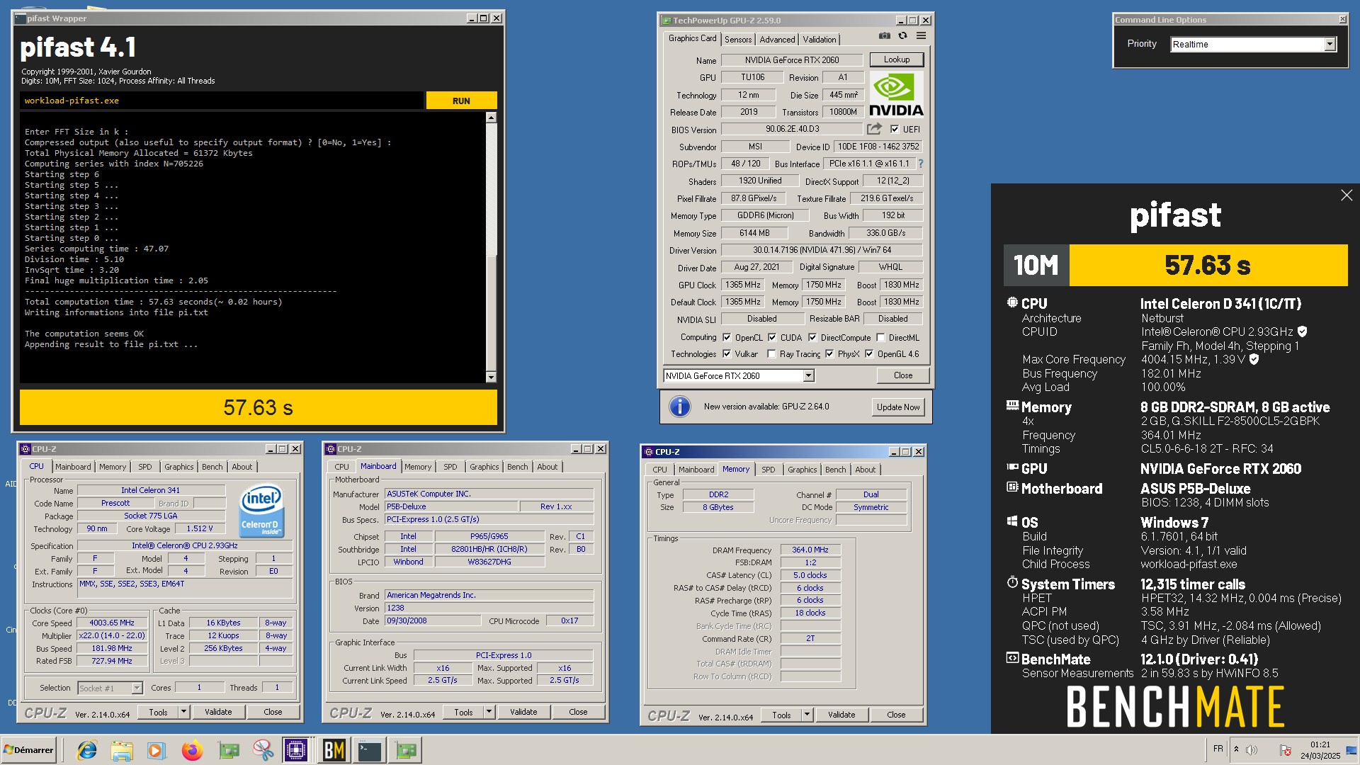Viewport: 1360px width, 765px height.
Task: Open the Socket #1 selection dropdown in CPU-Z
Action: [137, 688]
